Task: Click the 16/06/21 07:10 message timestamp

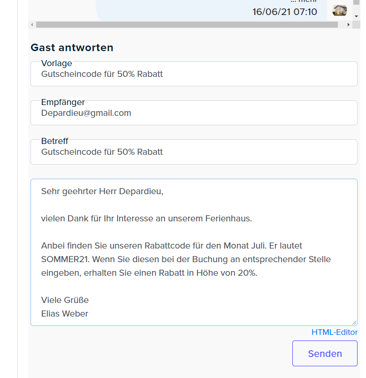Action: tap(285, 12)
